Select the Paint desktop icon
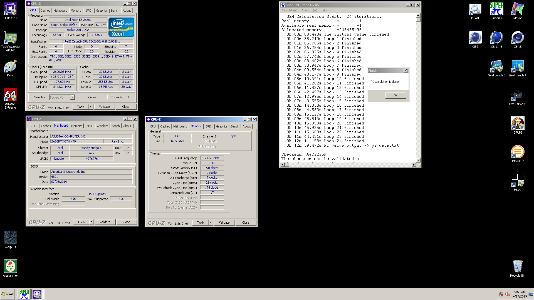The image size is (534, 300). click(x=10, y=68)
